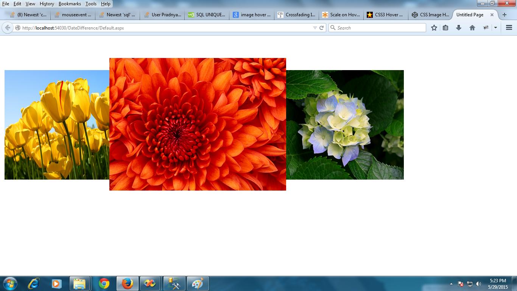
Task: Expand the add-on icon dropdown arrow
Action: click(495, 28)
